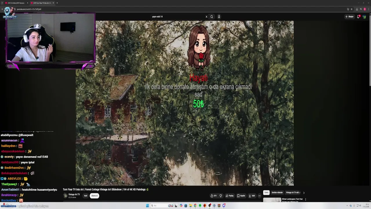This screenshot has width=371, height=209.
Task: Open the Vintage Art TV channel name
Action: (x=74, y=194)
